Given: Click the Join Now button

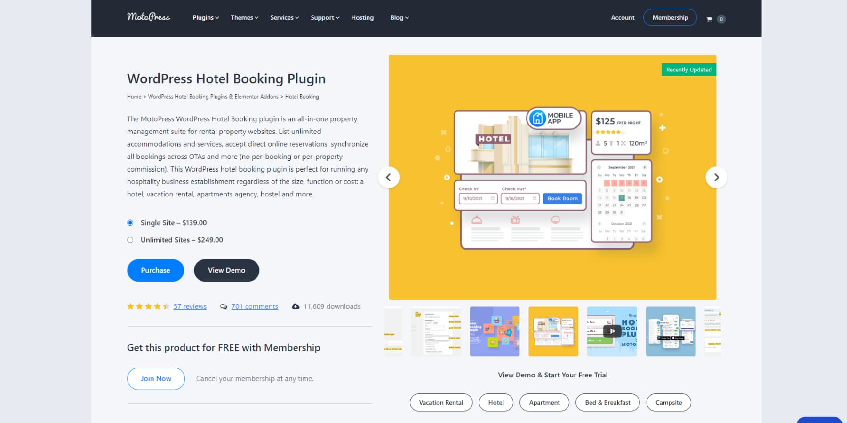Looking at the screenshot, I should tap(156, 378).
